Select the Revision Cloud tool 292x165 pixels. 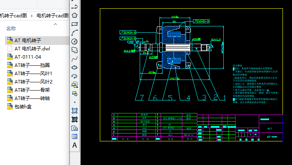click(x=74, y=50)
